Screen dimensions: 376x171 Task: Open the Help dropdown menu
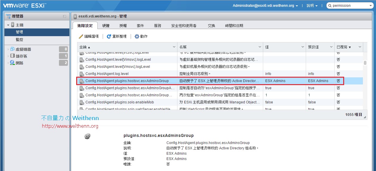click(x=312, y=6)
